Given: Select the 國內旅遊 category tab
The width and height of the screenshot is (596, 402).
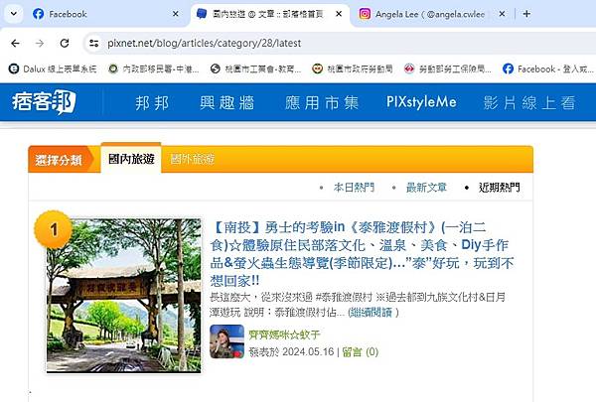Looking at the screenshot, I should 131,159.
